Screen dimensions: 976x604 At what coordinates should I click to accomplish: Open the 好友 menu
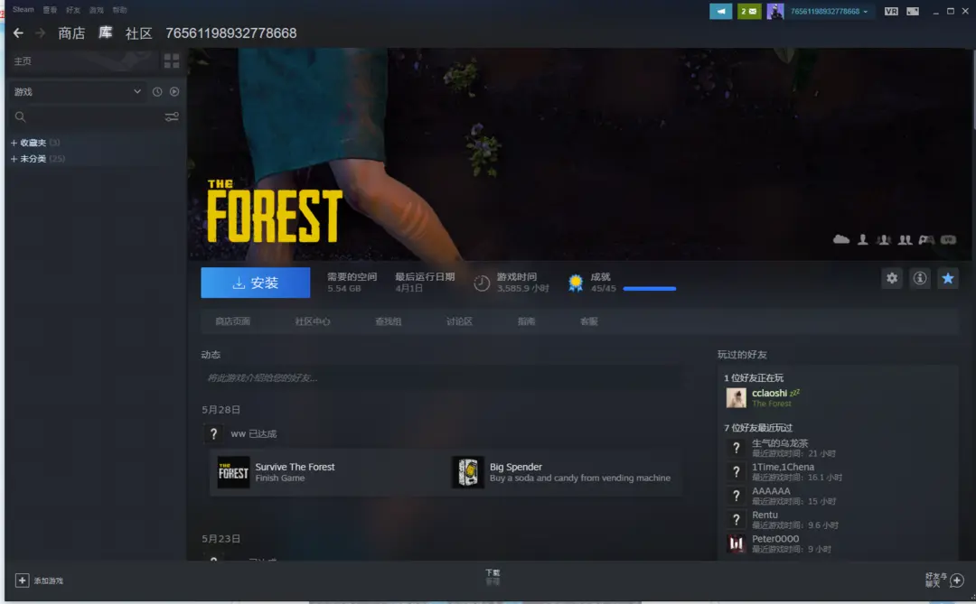point(73,10)
